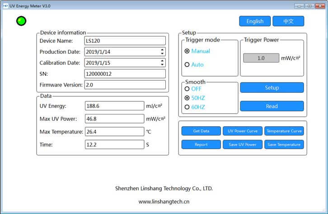The width and height of the screenshot is (328, 214).
Task: Click the blue Setup button
Action: 272,87
